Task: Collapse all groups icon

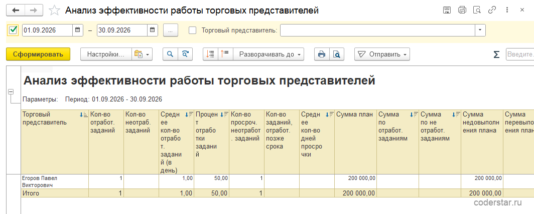Action: (210, 54)
